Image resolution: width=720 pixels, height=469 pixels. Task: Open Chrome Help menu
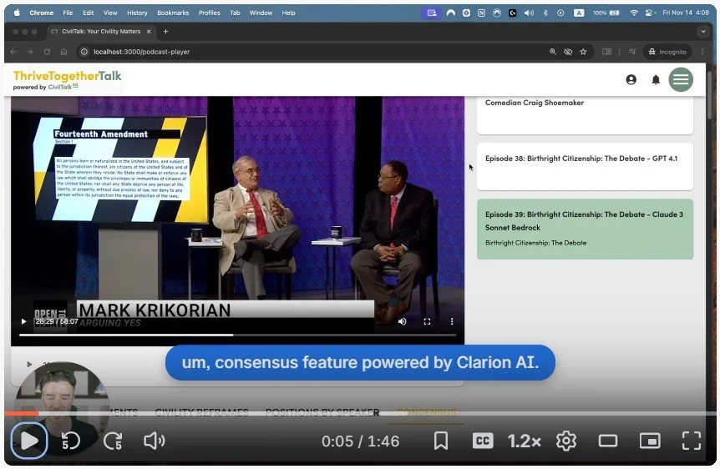click(288, 13)
